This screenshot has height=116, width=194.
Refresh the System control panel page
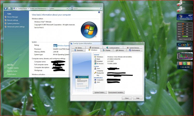[70, 8]
